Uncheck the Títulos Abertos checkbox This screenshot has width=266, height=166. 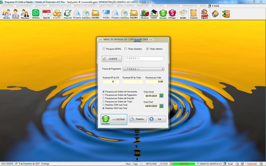coord(147,49)
